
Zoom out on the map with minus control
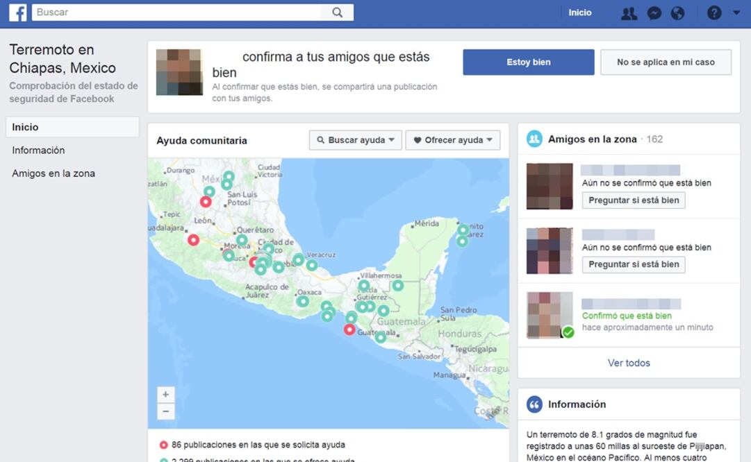(x=165, y=411)
